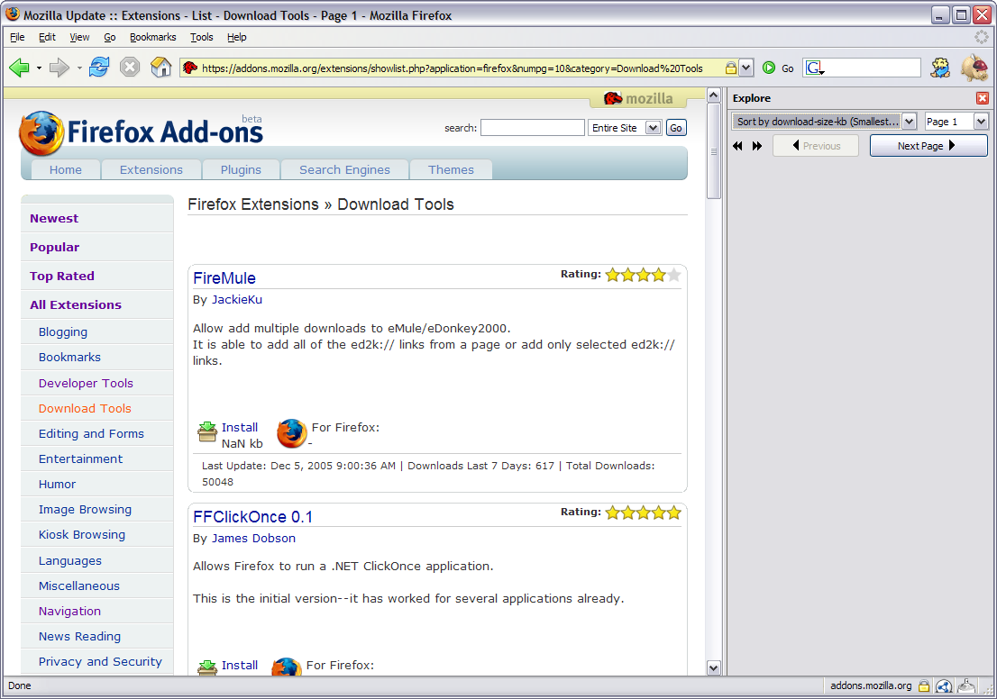The image size is (997, 699).
Task: Switch to the Search Engines tab
Action: point(344,169)
